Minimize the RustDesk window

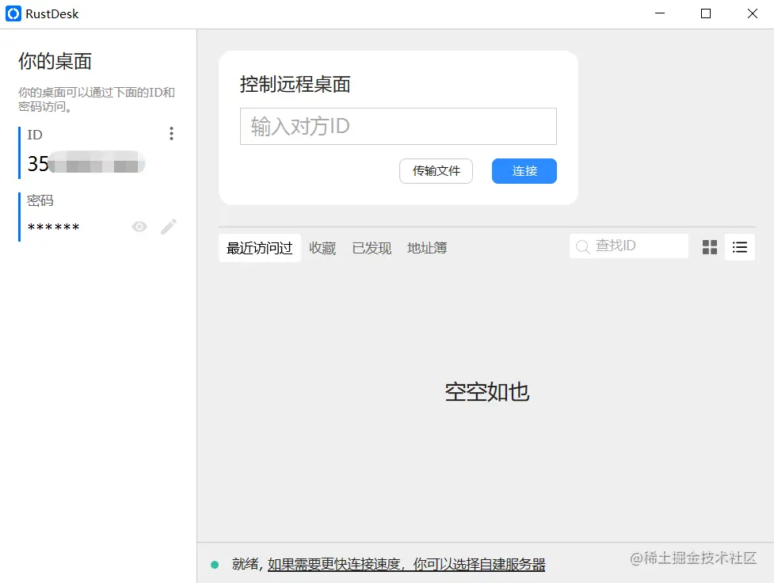660,13
